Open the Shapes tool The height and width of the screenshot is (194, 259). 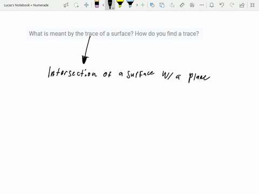pyautogui.click(x=152, y=5)
